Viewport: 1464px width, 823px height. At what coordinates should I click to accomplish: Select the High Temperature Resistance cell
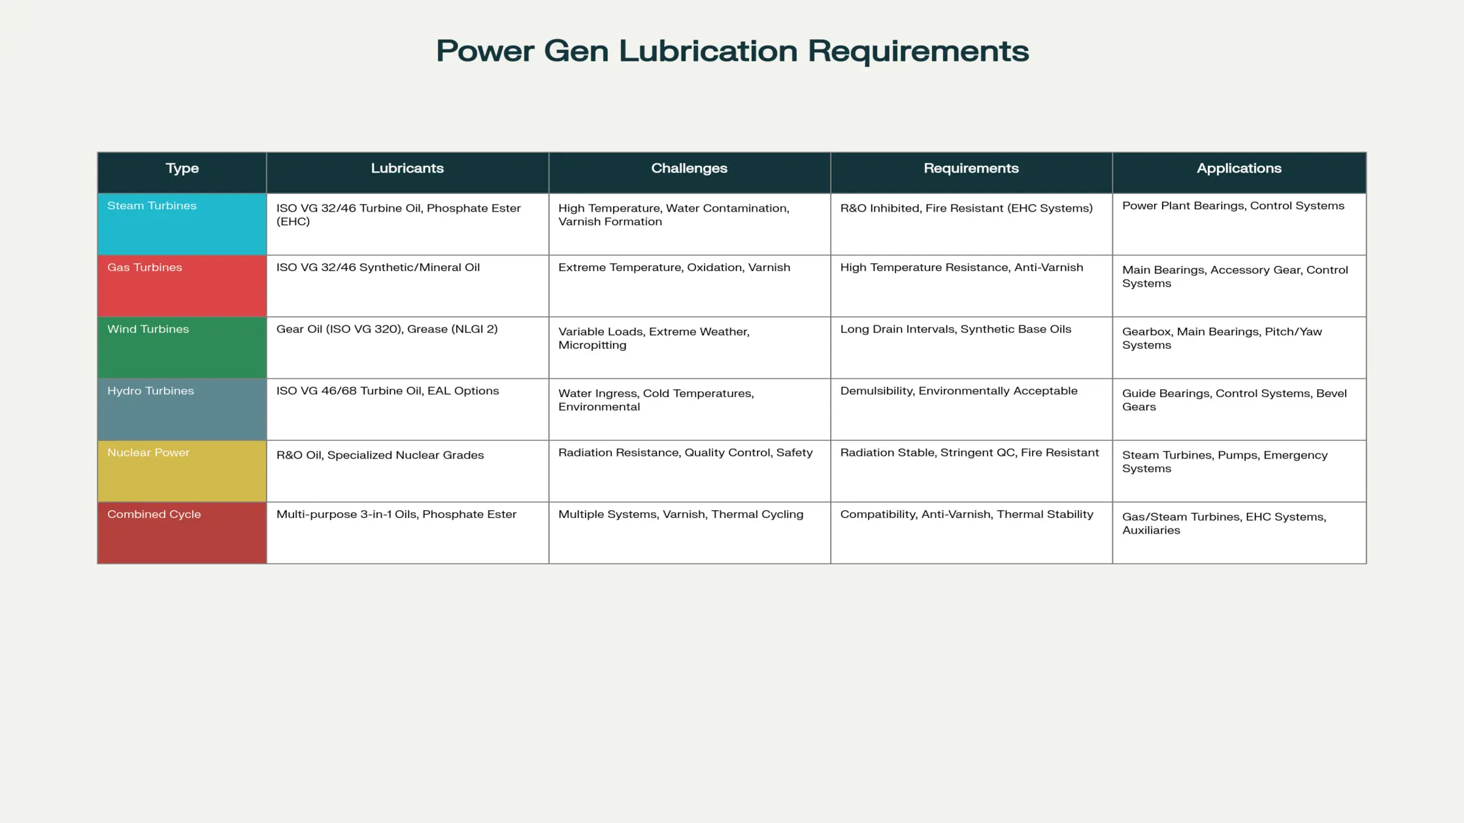962,267
